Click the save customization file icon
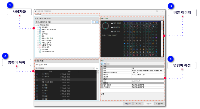Viewport: 200px width, 109px height. (97, 22)
